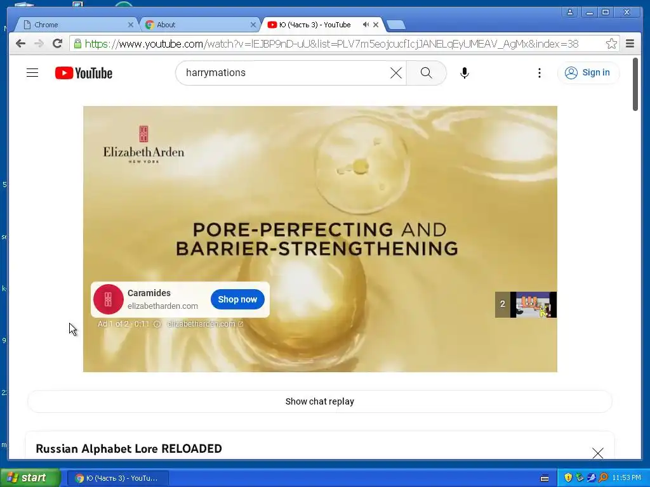Click the upcoming video thumbnail preview
Image resolution: width=650 pixels, height=487 pixels.
(533, 305)
